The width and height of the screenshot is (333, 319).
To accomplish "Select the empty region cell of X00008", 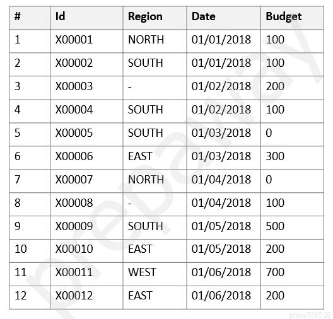I will tap(155, 204).
